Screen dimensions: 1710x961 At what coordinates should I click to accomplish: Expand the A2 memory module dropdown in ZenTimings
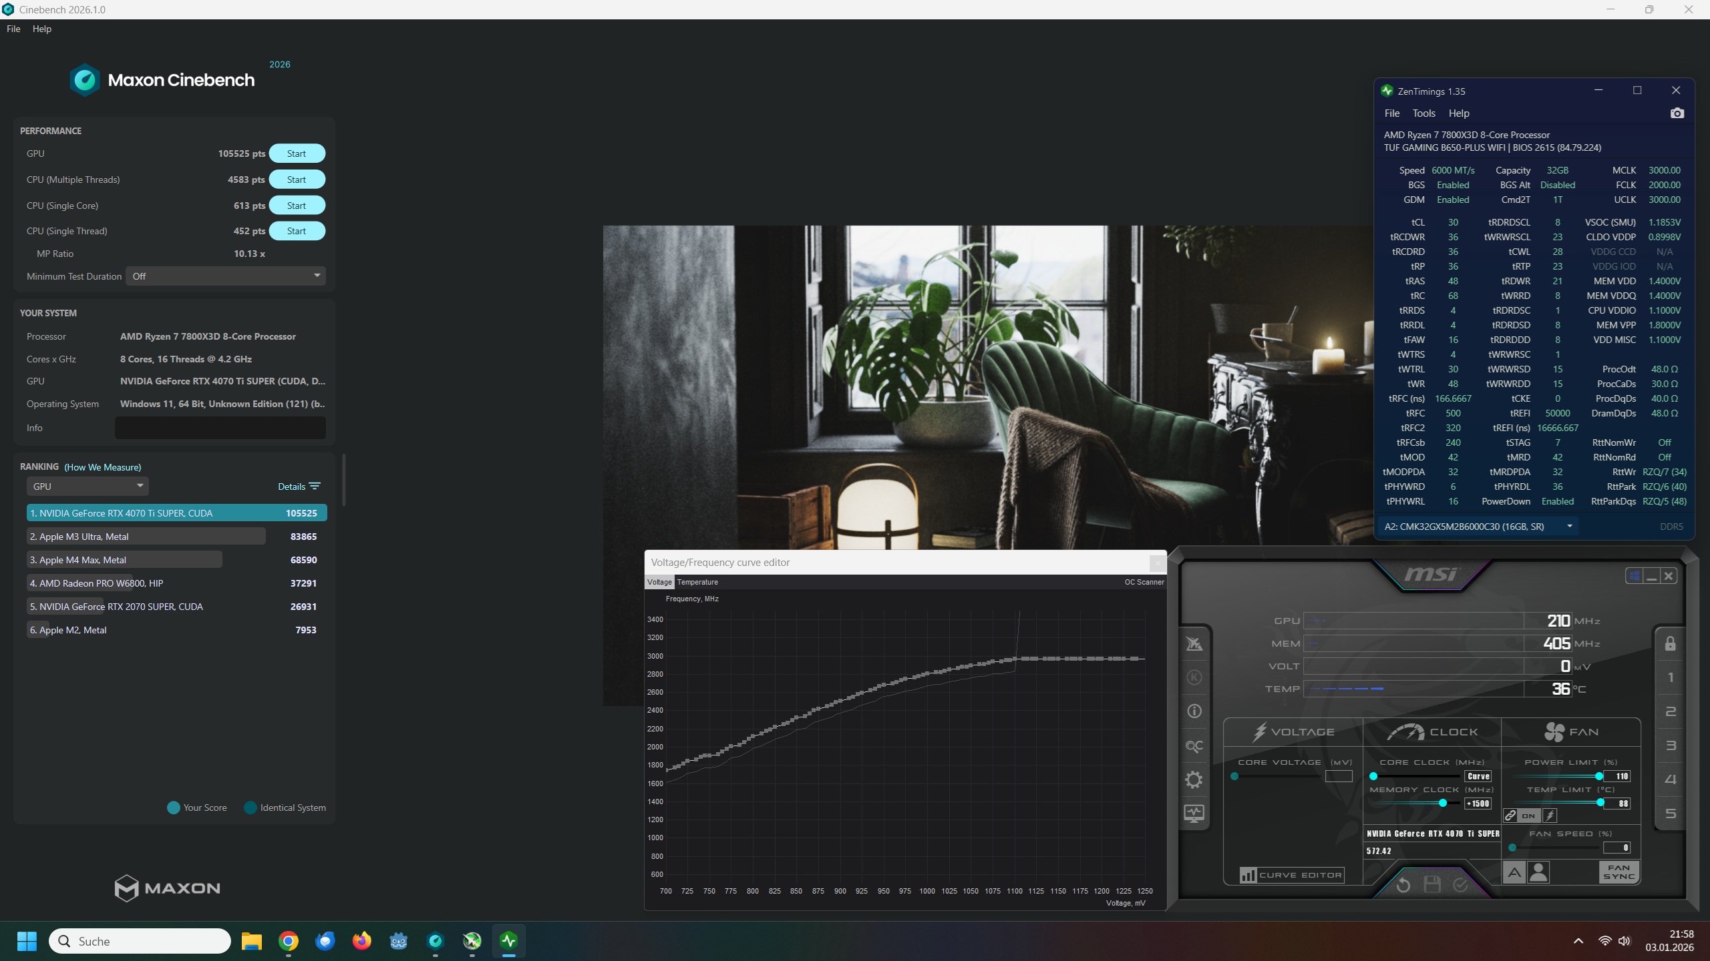(x=1568, y=526)
